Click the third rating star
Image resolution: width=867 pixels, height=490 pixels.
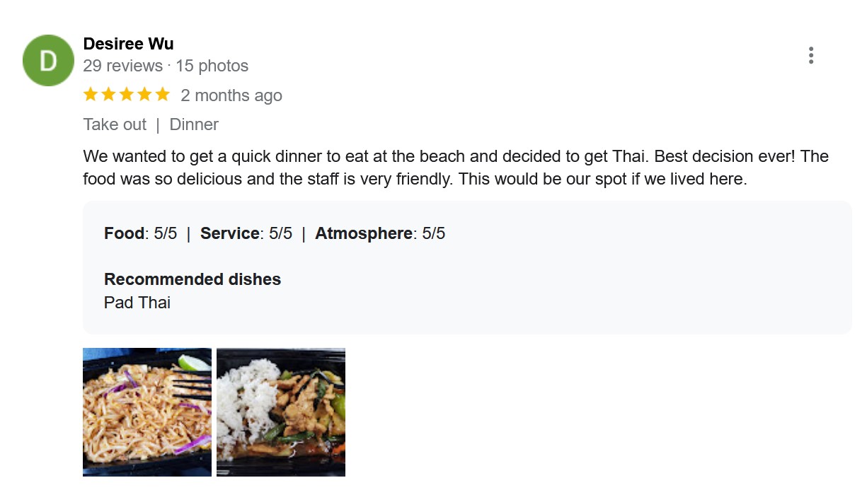pos(127,95)
